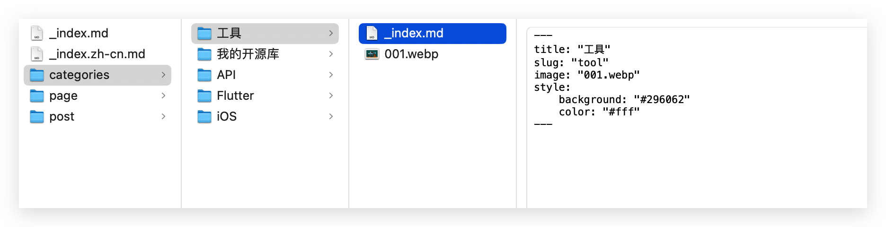
Task: Click the iOS folder icon
Action: point(204,116)
